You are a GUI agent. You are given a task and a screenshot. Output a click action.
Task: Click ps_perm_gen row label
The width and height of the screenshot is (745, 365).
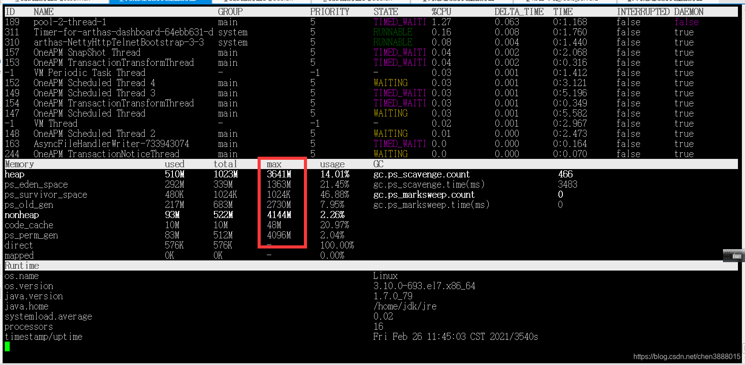(31, 235)
